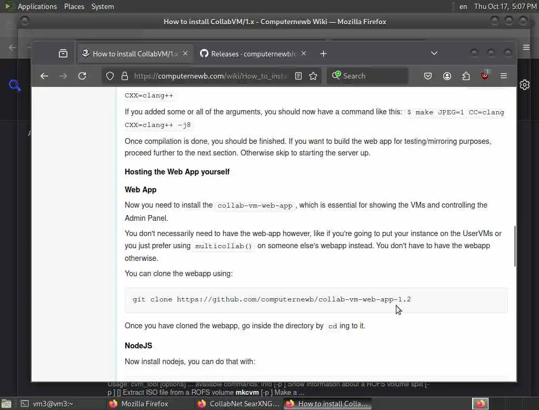Bookmark this page with the star icon

point(313,76)
